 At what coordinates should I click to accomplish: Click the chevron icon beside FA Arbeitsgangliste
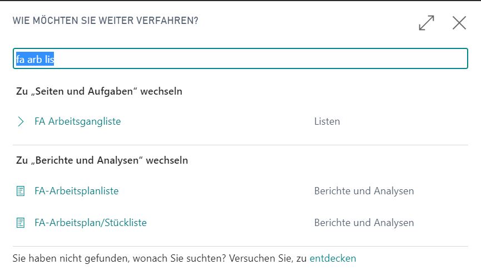(21, 121)
